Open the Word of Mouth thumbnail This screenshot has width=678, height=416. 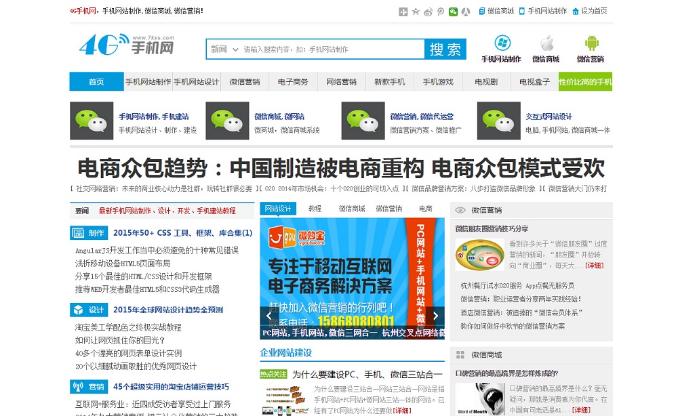479,399
